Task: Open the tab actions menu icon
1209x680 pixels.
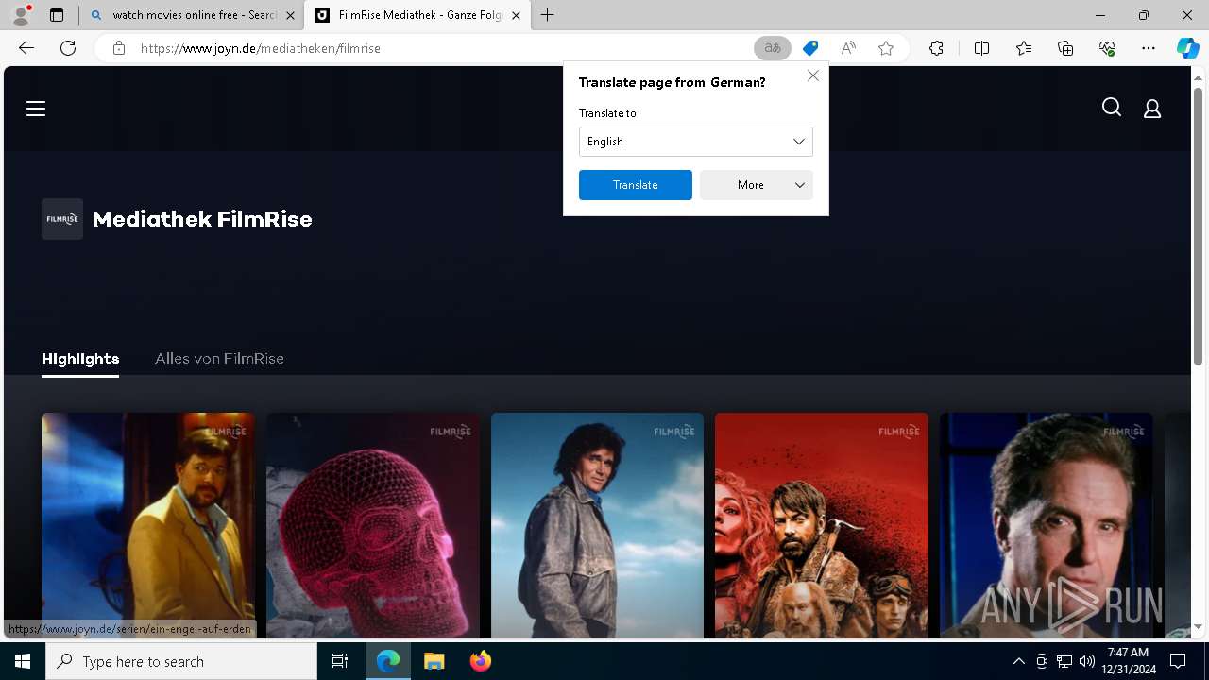Action: coord(57,15)
